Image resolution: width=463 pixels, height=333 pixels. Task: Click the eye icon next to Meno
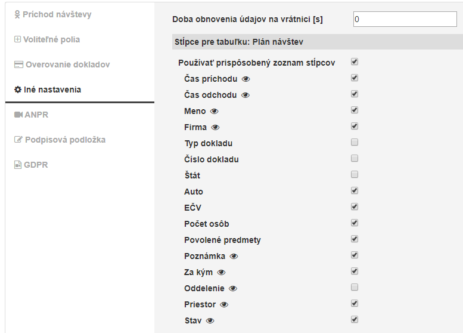pyautogui.click(x=215, y=111)
